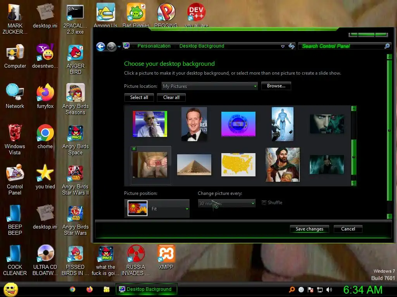Select the dark vampire face thumbnail
The image size is (397, 297).
click(x=327, y=124)
